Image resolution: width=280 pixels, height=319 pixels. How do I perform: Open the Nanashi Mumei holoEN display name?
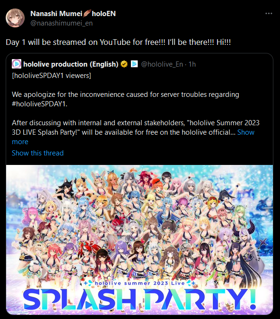point(73,14)
